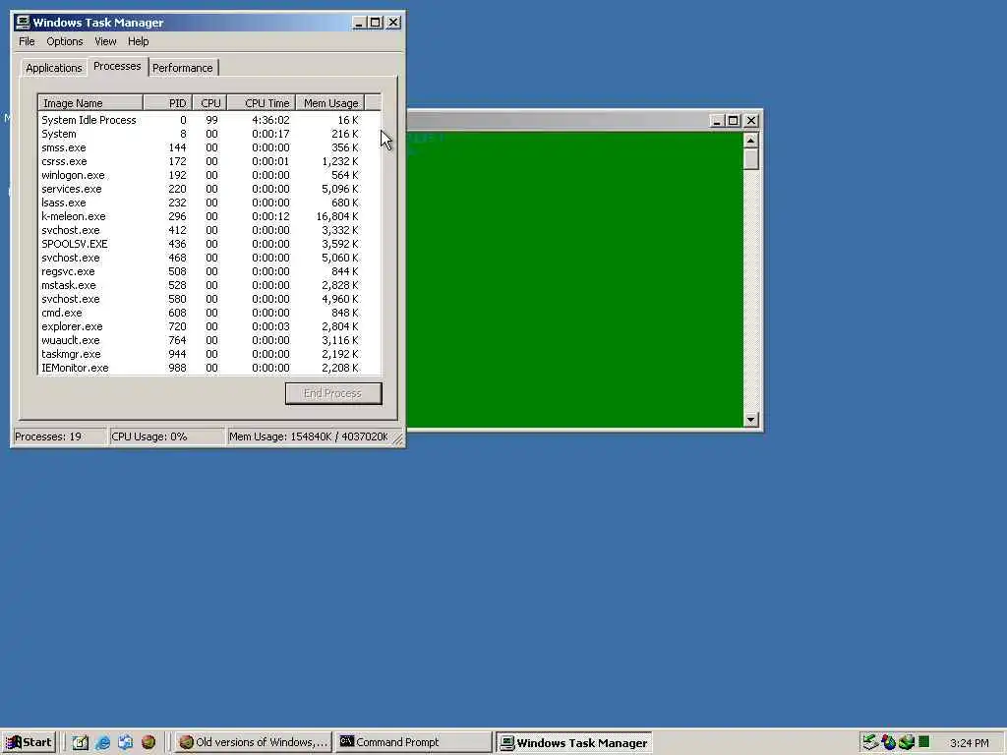Screen dimensions: 1007x755
Task: Maximize the green background window
Action: 733,121
